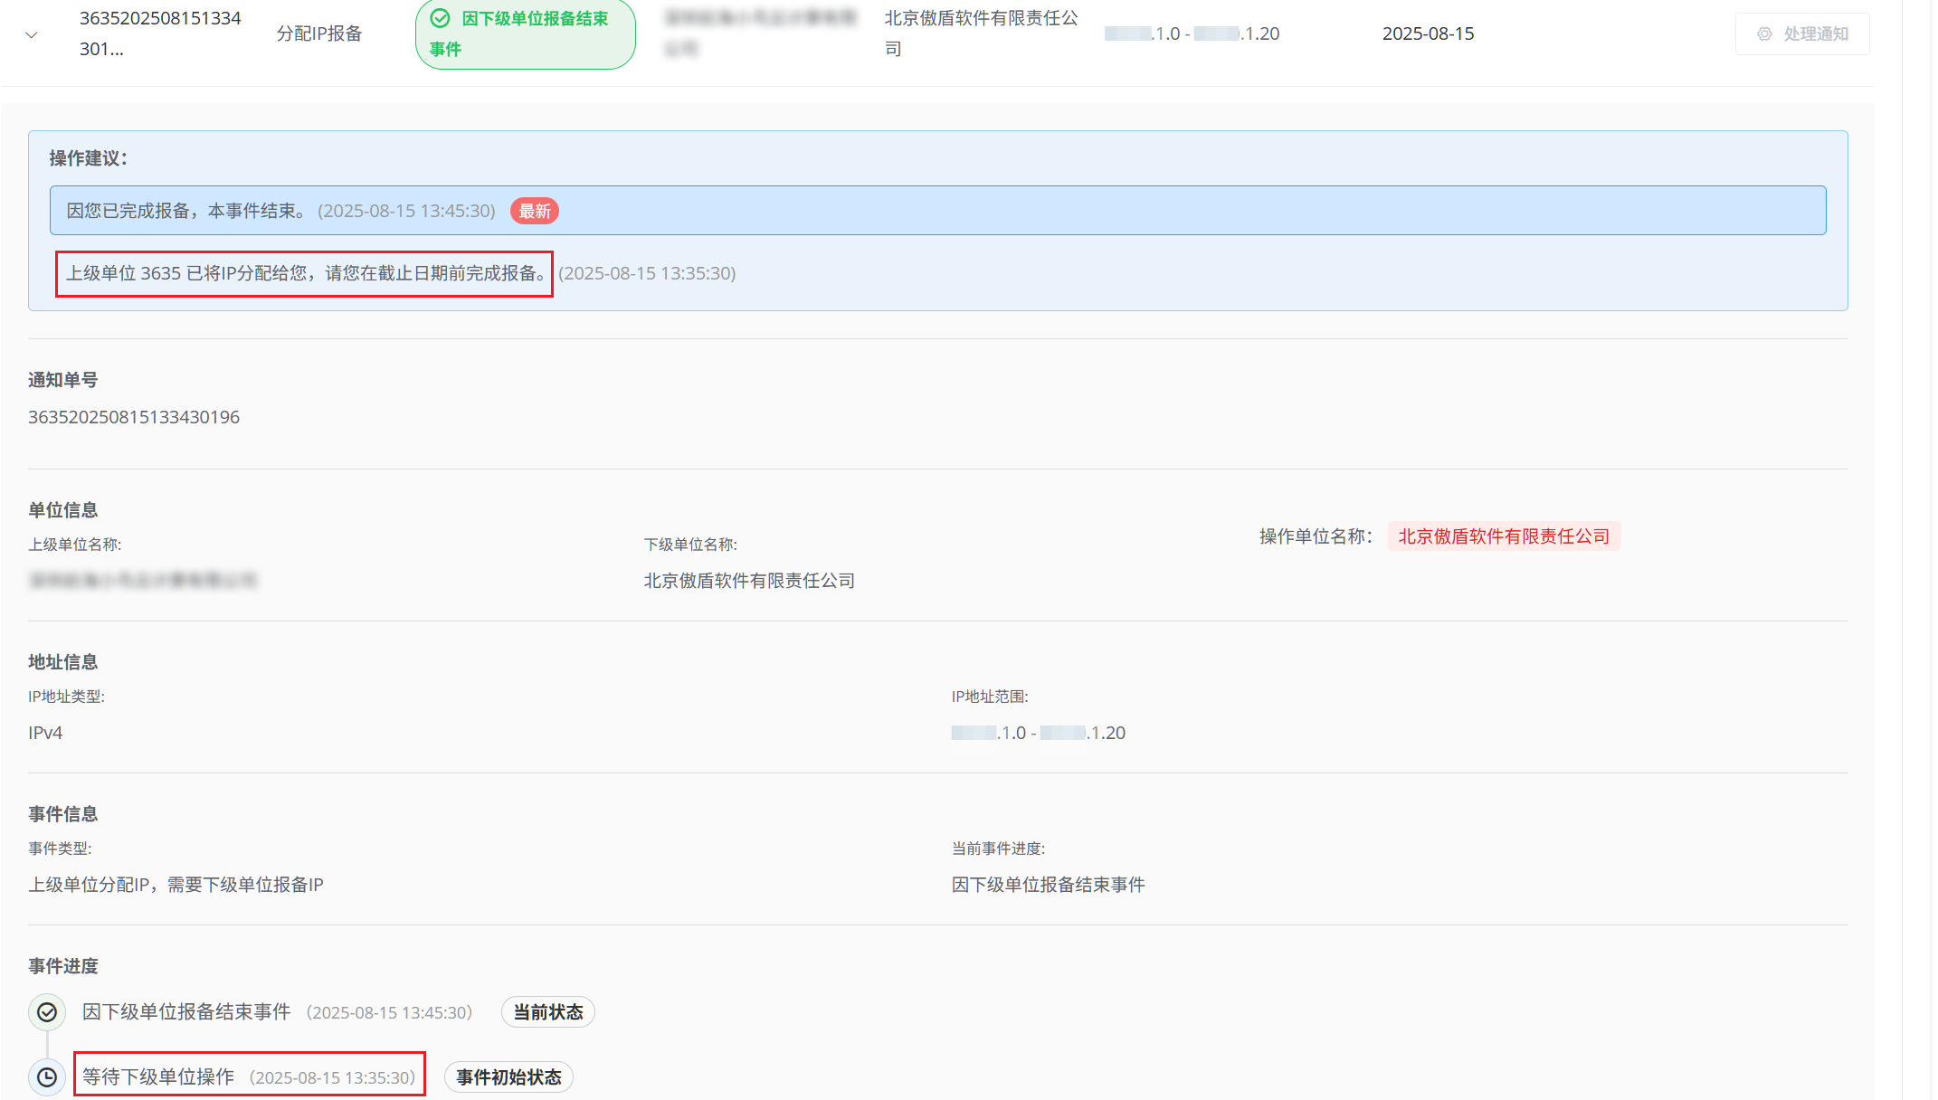Click the latest suggestion message 因您已完成报备
The height and width of the screenshot is (1100, 1938).
(186, 211)
